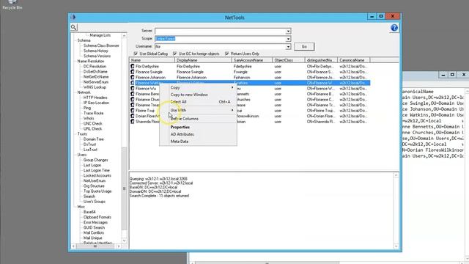
Task: Select Florance Swingle DisplayName cell
Action: pyautogui.click(x=190, y=72)
